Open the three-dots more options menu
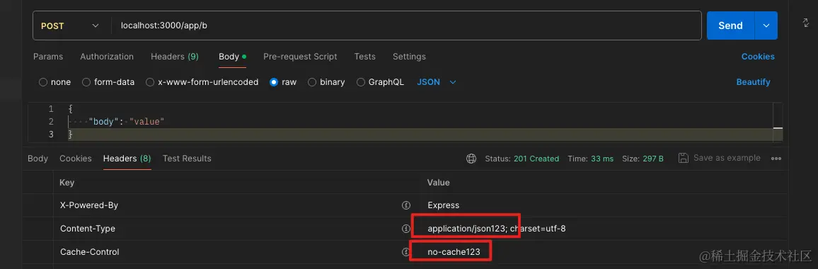Viewport: 818px width, 269px height. tap(776, 159)
